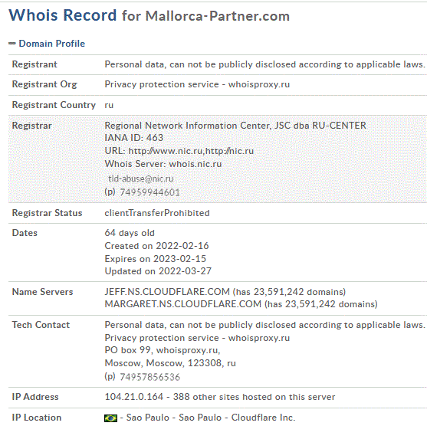
Task: Open the nic.ru registrar URL
Action: click(x=179, y=150)
